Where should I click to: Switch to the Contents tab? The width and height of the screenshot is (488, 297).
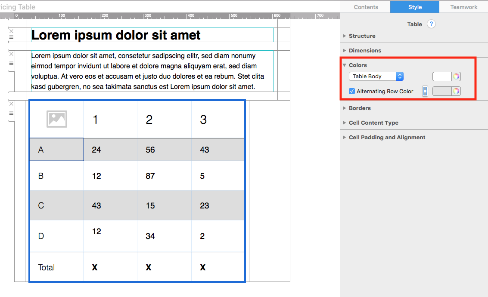coord(366,7)
